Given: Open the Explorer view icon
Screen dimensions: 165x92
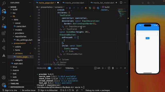Looking at the screenshot, I should point(4,11).
